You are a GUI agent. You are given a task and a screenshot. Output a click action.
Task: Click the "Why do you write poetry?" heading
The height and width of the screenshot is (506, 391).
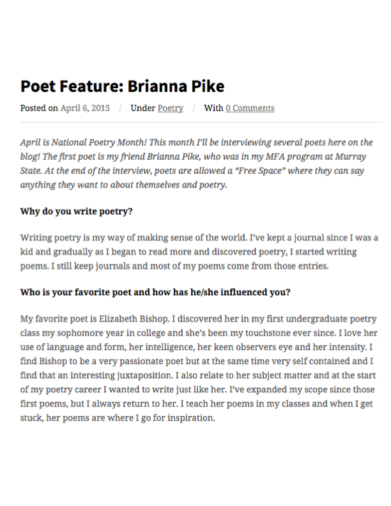[x=76, y=211]
